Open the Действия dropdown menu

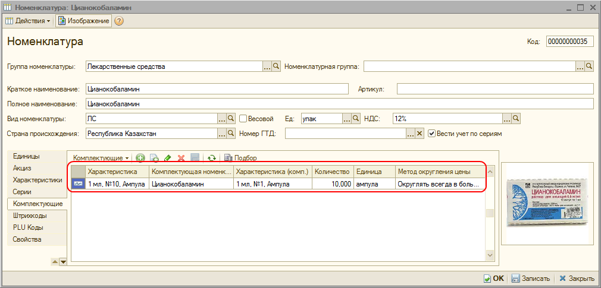coord(29,21)
